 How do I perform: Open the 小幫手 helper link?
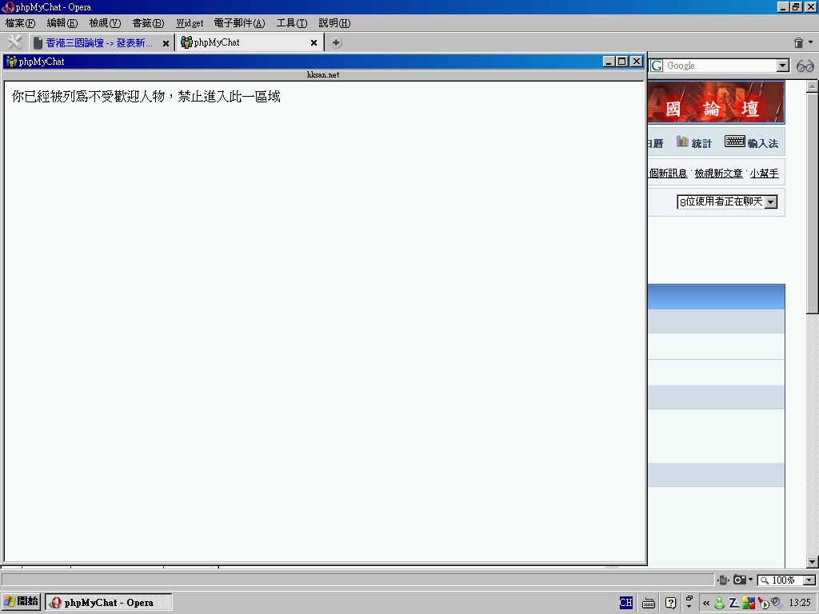[x=764, y=173]
